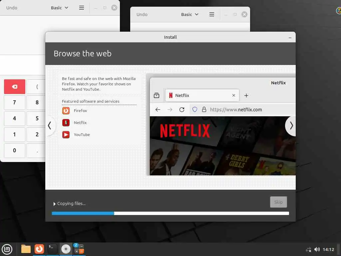Click the 'Featured software and services' heading

(x=91, y=101)
